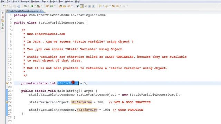Viewport: 221px width, 124px height.
Task: Toggle the Mark Occurrences button
Action: pyautogui.click(x=82, y=6)
